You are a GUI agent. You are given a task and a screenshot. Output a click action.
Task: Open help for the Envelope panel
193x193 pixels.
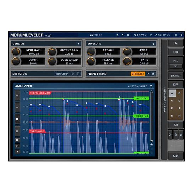tap(153, 44)
